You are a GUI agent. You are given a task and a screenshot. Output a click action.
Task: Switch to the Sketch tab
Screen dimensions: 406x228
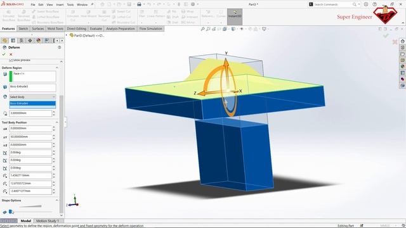tap(23, 28)
